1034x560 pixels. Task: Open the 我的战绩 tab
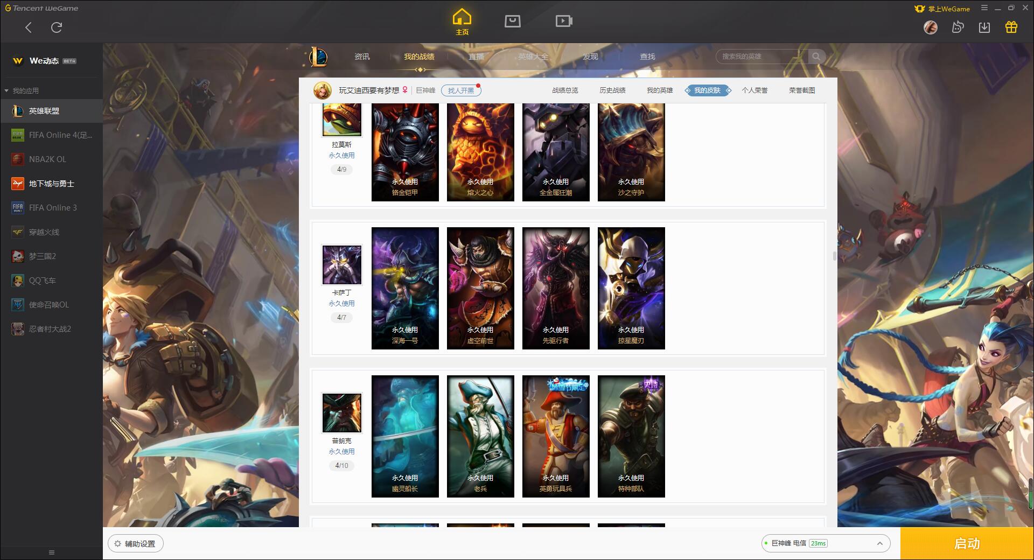(419, 57)
